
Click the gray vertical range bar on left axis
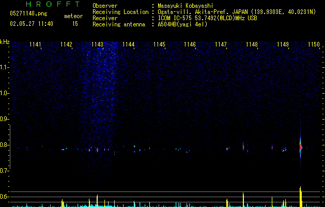[10, 147]
